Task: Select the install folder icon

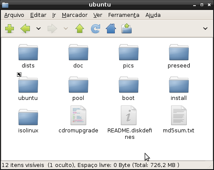Action: click(179, 85)
